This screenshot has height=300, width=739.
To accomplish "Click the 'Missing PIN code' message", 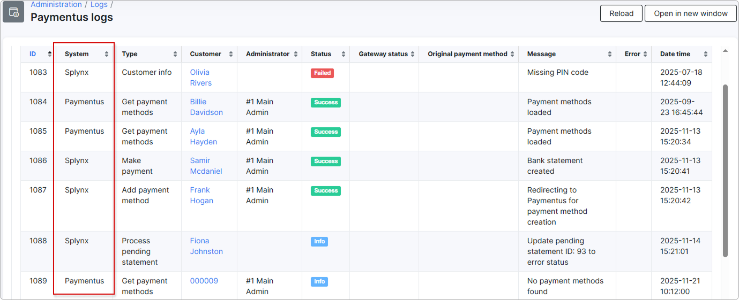I will [558, 72].
